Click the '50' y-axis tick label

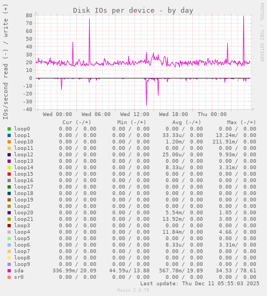pos(29,39)
